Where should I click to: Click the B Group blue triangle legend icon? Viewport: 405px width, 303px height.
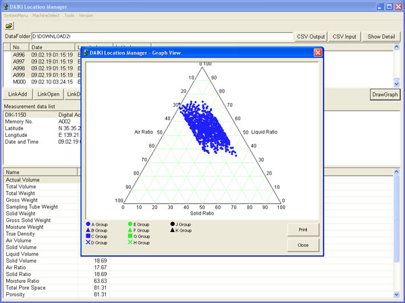click(x=88, y=230)
